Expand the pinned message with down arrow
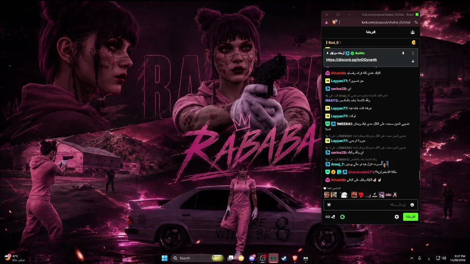 pyautogui.click(x=413, y=61)
